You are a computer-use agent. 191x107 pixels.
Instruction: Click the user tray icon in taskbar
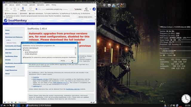pyautogui.click(x=165, y=106)
